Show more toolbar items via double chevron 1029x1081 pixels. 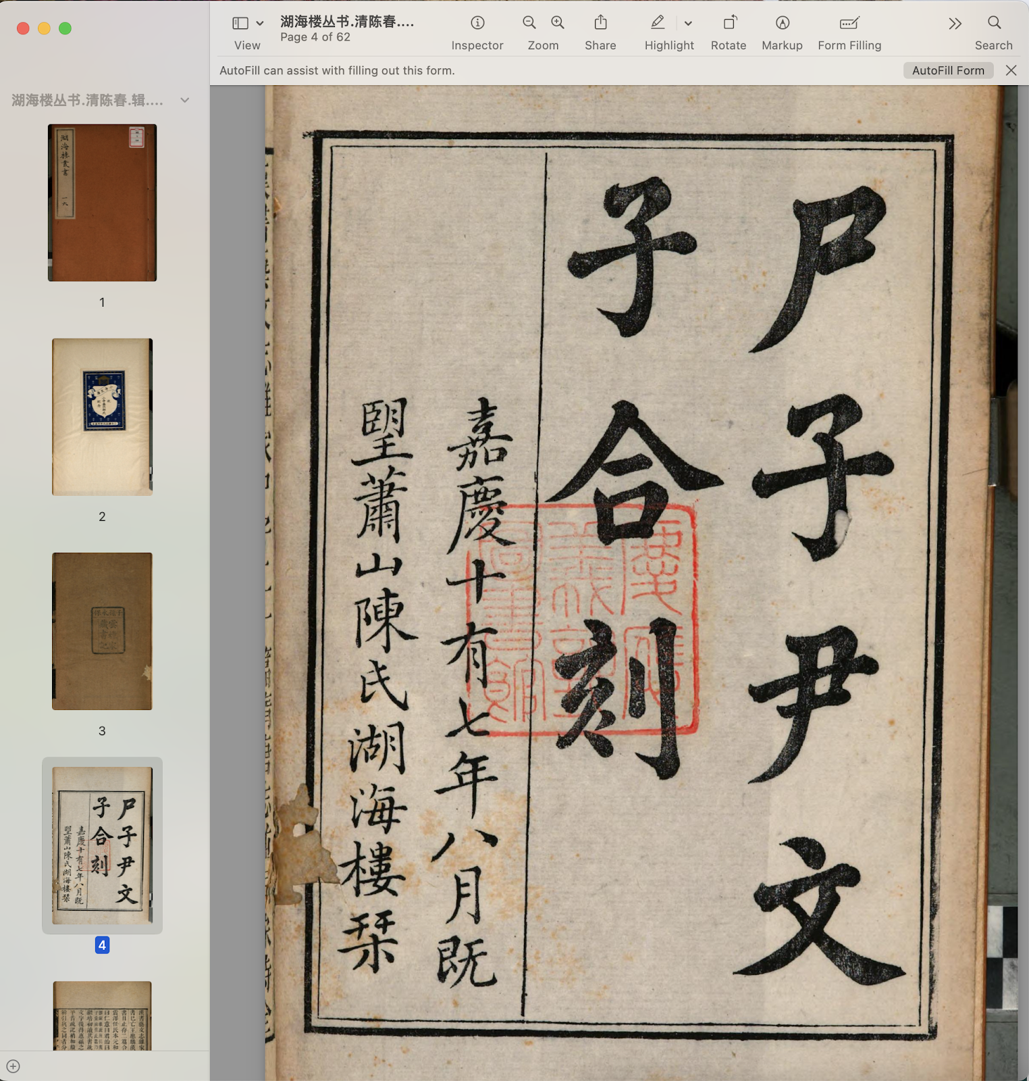point(954,24)
